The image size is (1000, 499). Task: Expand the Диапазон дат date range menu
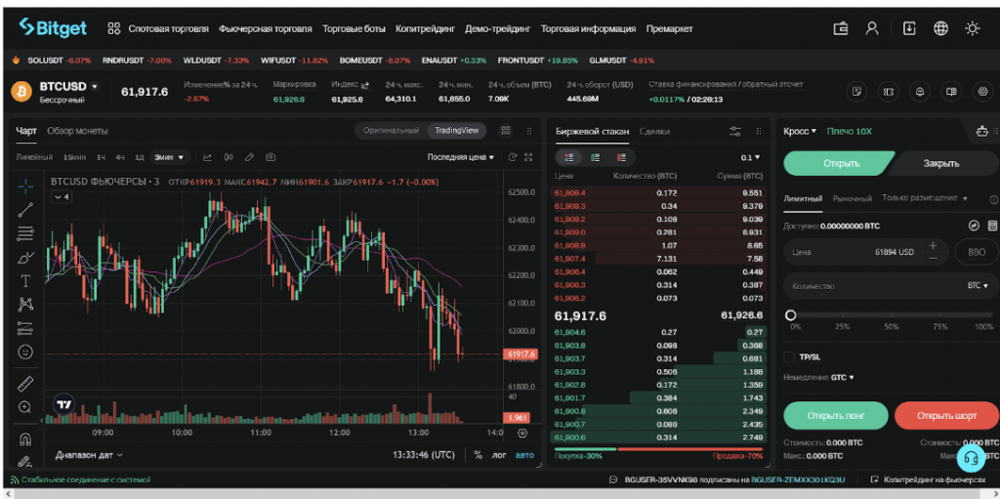[89, 455]
